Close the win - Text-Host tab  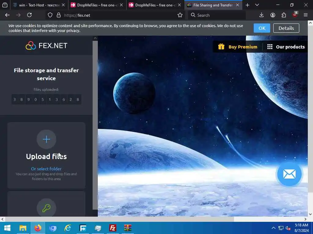click(x=63, y=5)
